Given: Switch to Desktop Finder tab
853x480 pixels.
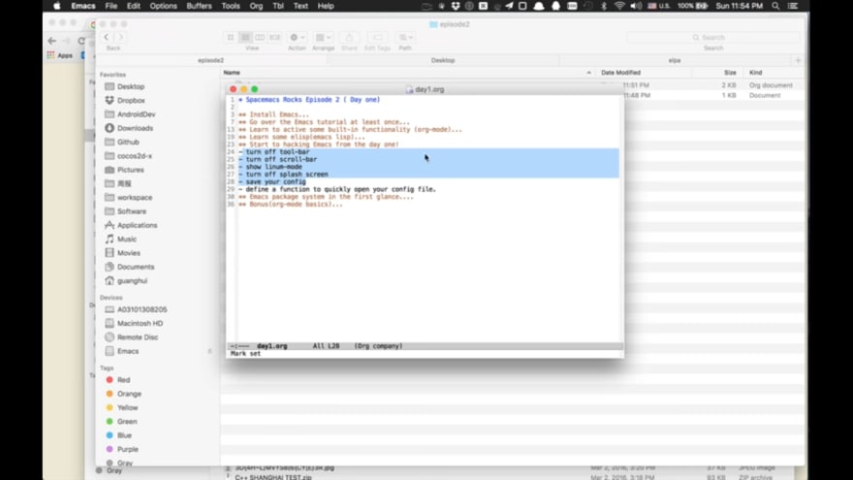Looking at the screenshot, I should click(x=443, y=60).
